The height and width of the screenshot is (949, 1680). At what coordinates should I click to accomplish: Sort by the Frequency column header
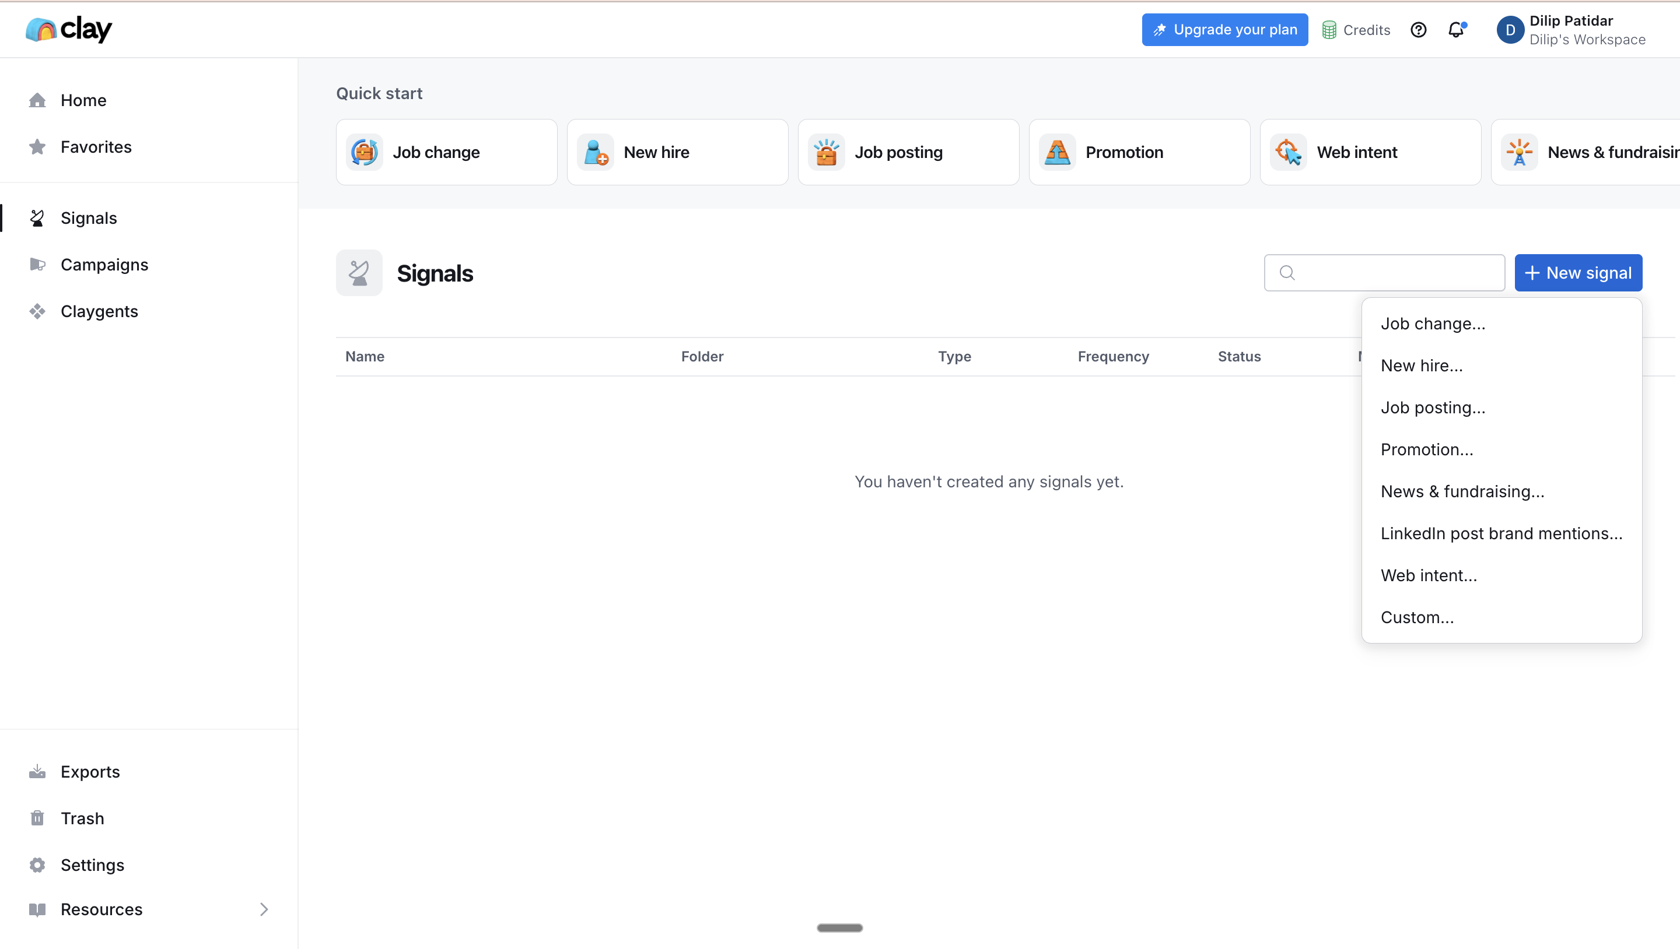1112,357
